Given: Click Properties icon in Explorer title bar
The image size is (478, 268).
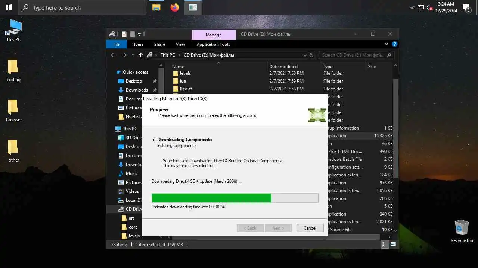Looking at the screenshot, I should click(124, 34).
